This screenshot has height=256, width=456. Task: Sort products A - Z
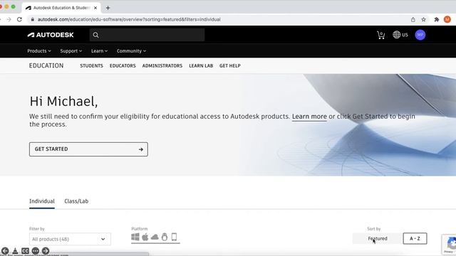(415, 239)
